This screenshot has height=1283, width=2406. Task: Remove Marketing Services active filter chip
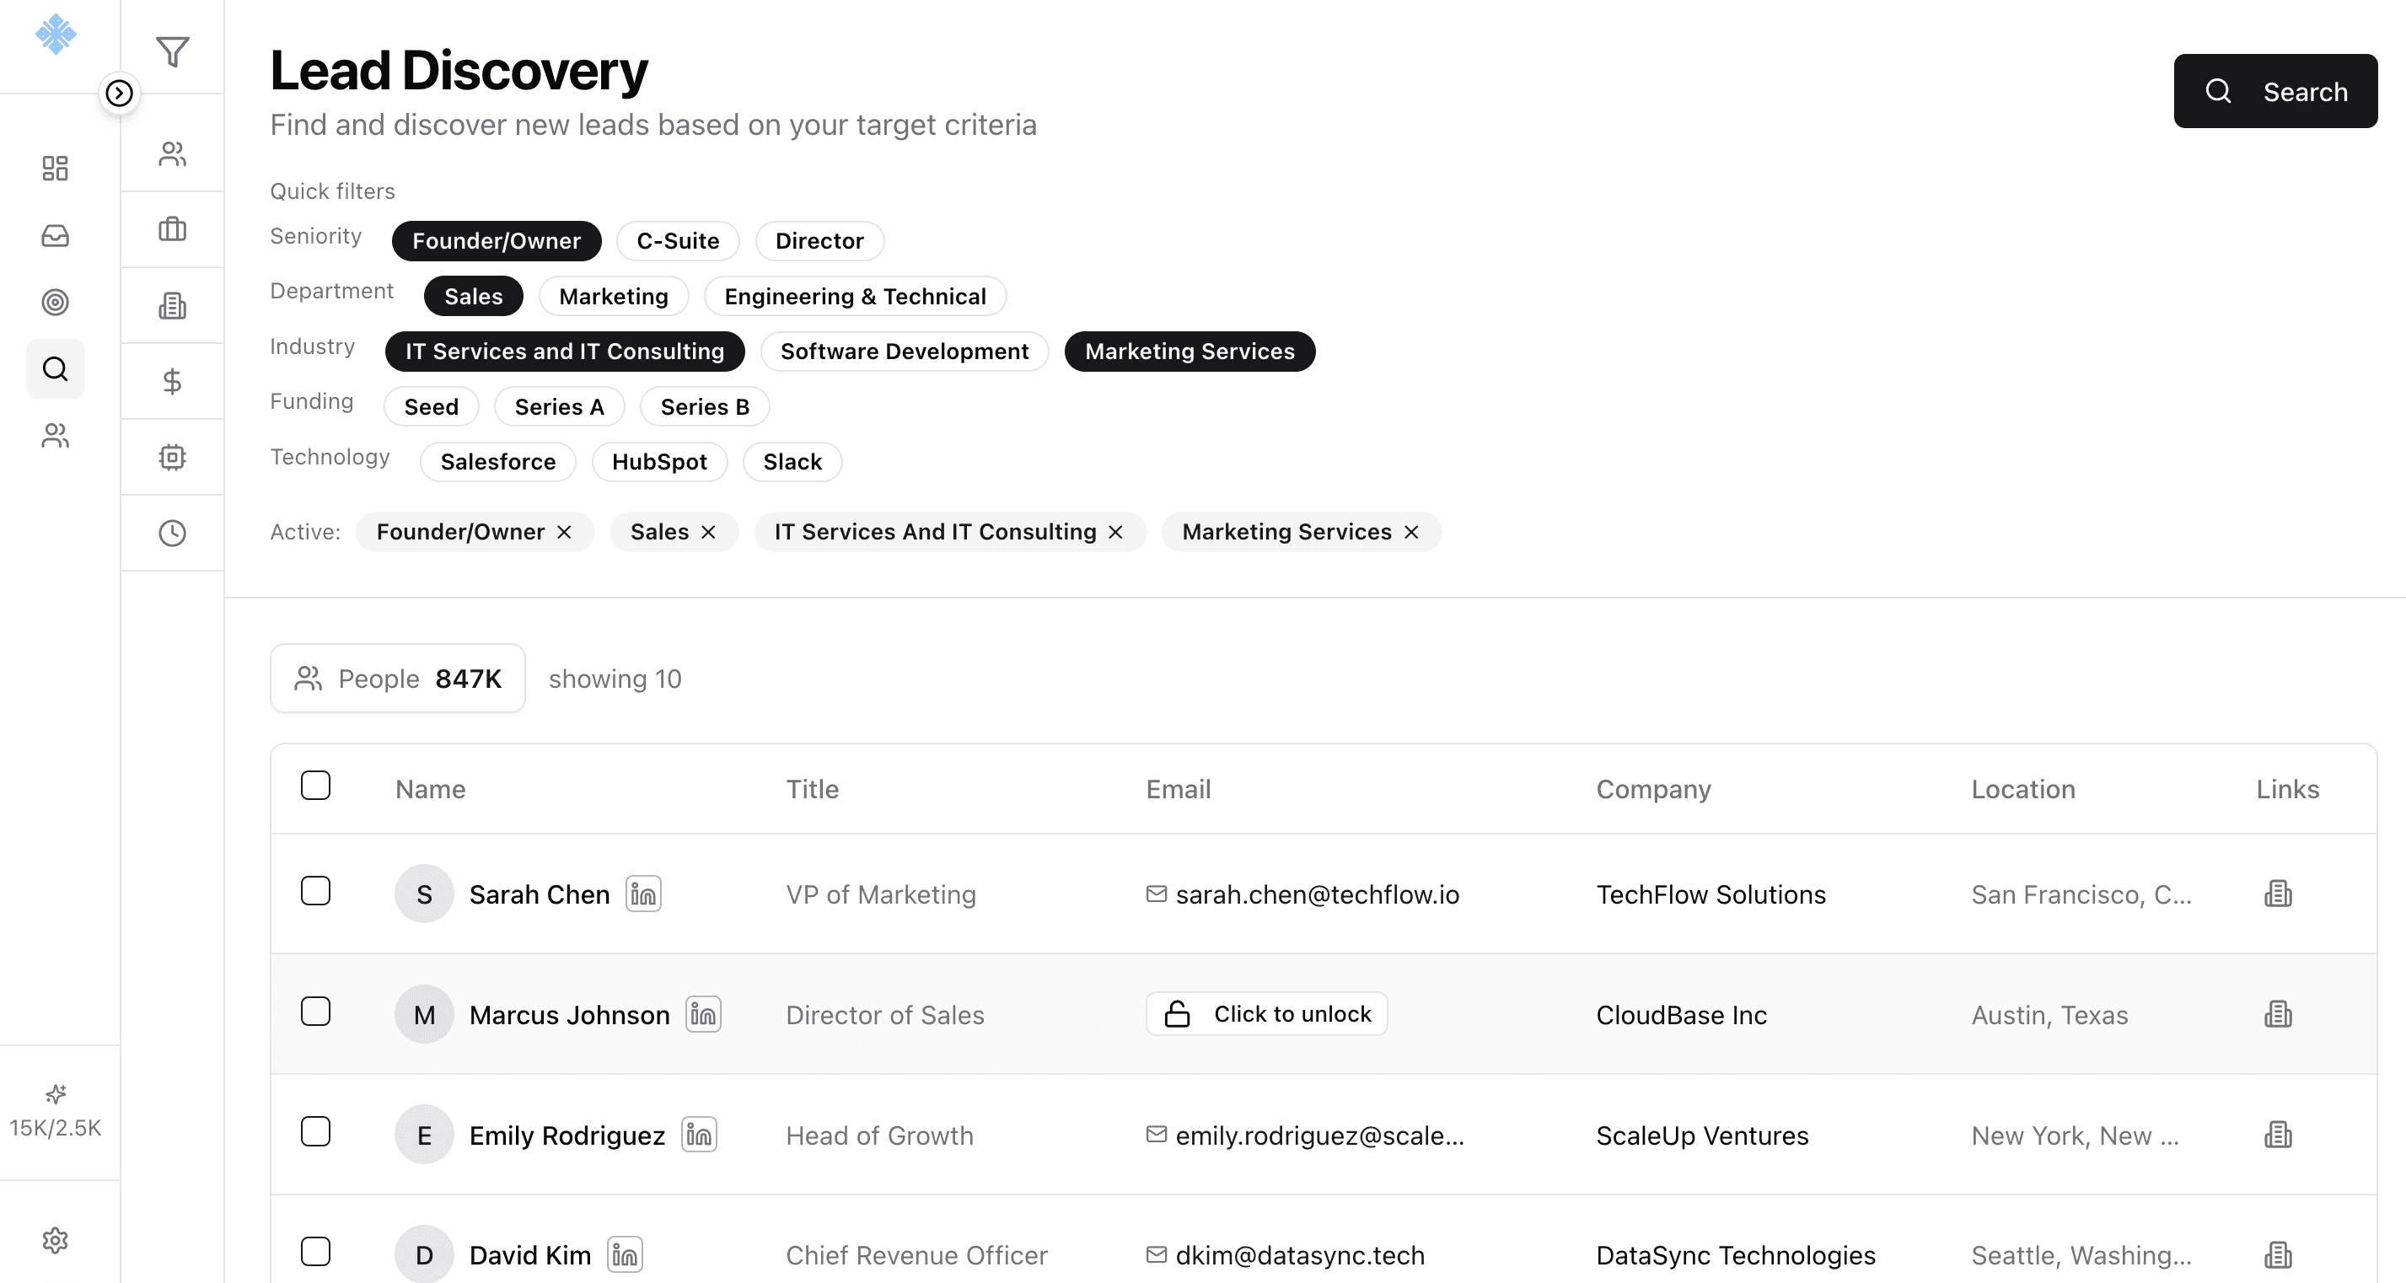pos(1411,532)
